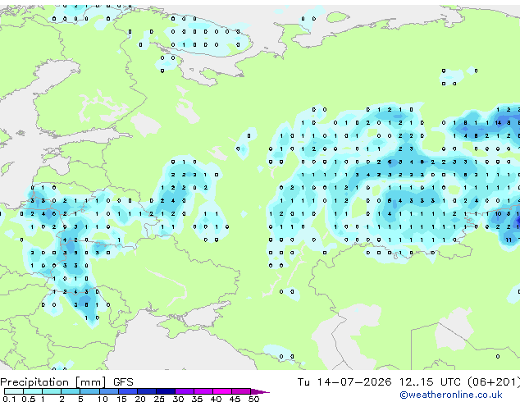This screenshot has height=402, width=520.
Task: Click the 0.5–1 mm legend color swatch
Action: 33,391
